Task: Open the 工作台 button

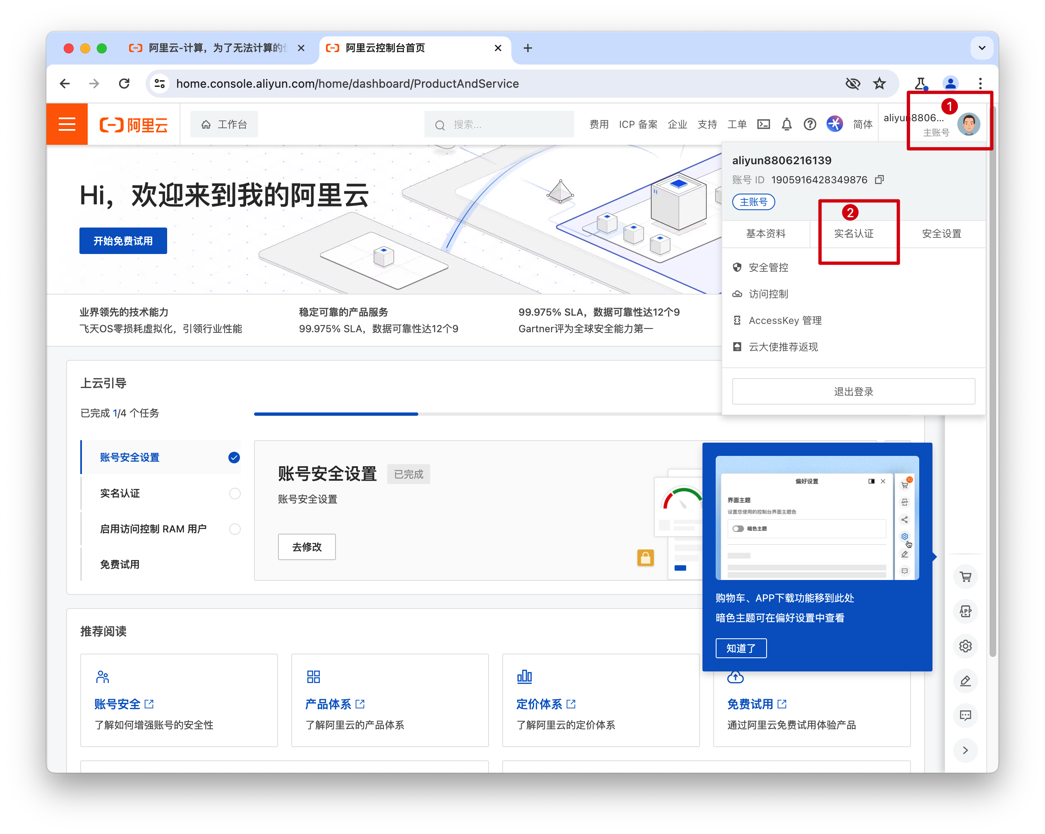Action: click(224, 125)
